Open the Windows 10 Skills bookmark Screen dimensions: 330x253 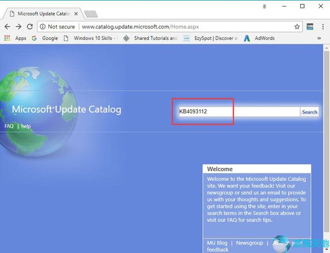91,38
